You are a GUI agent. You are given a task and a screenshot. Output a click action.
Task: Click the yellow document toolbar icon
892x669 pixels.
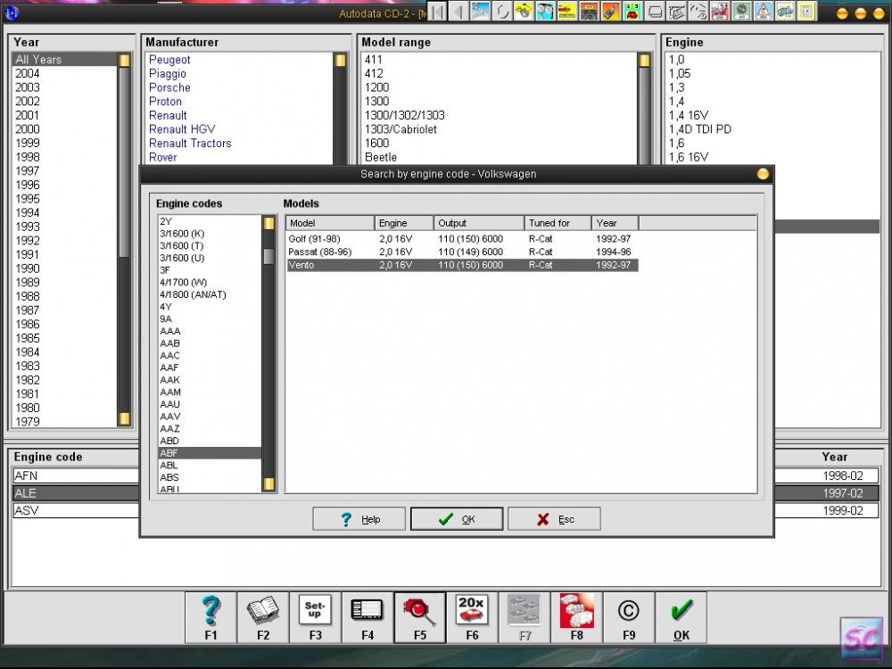click(x=806, y=11)
